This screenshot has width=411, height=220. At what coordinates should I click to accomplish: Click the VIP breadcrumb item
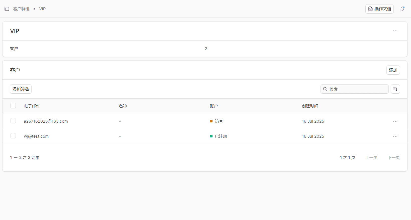tap(42, 9)
